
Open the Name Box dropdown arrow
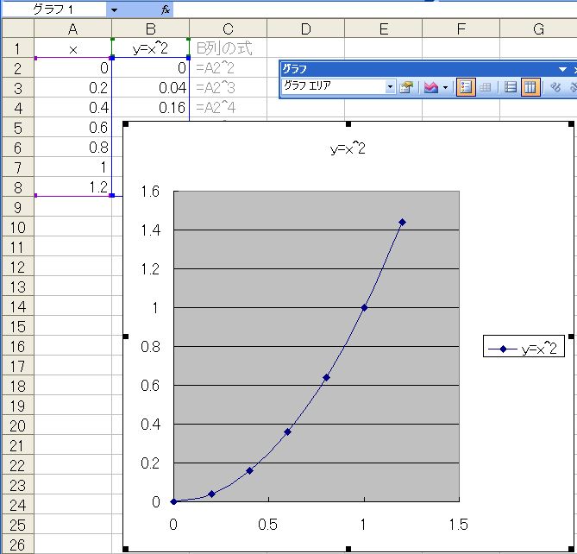(x=114, y=9)
